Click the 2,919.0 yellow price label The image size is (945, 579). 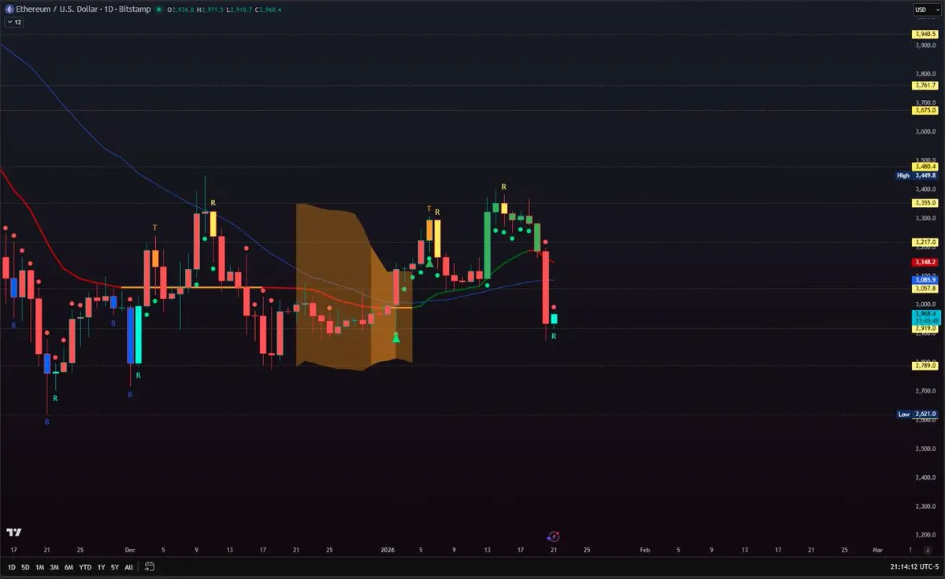(924, 329)
